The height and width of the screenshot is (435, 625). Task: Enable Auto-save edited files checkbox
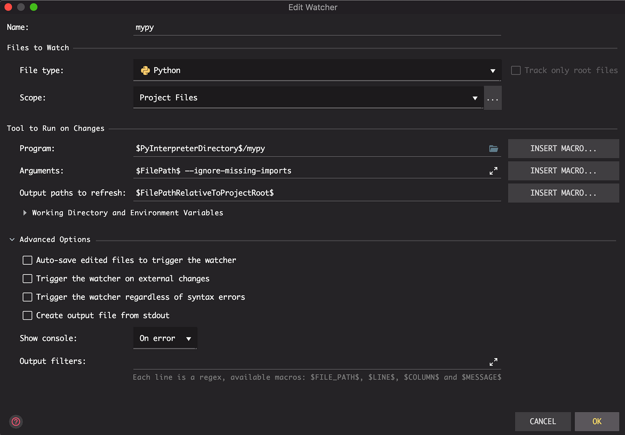coord(27,260)
